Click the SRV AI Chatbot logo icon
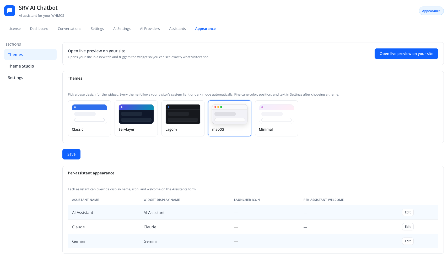Image resolution: width=448 pixels, height=265 pixels. [10, 11]
